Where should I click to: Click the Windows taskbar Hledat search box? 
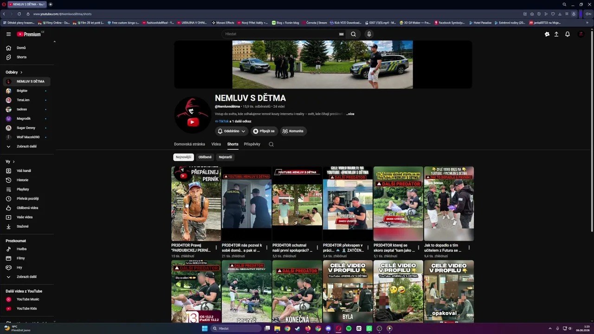[235, 328]
